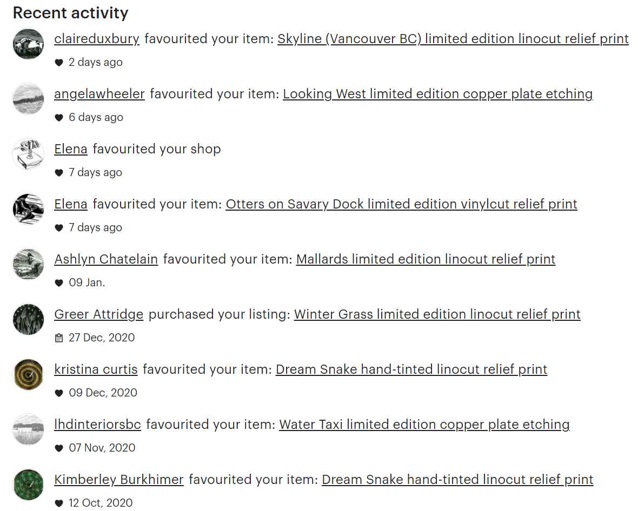638x511 pixels.
Task: Click the receipt icon beside 27 Dec, 2020
Action: tap(59, 338)
